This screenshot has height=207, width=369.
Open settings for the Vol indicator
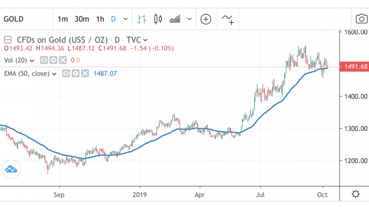point(53,60)
